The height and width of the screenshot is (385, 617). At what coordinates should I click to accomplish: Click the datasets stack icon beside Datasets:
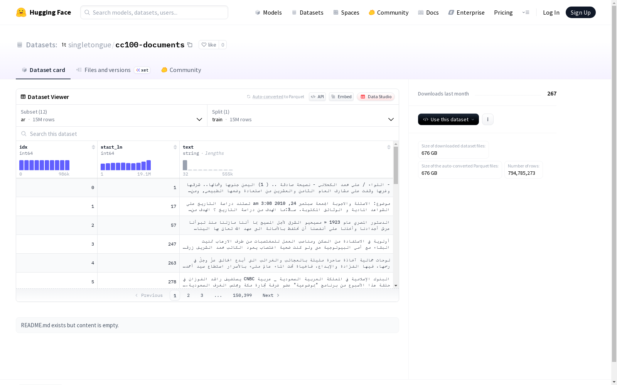[x=20, y=45]
